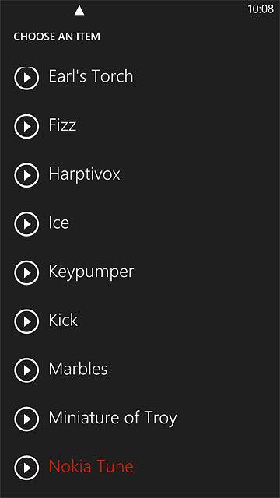Viewport: 280px width, 498px height.
Task: Select Miniature of Troy ringtone
Action: pyautogui.click(x=113, y=418)
